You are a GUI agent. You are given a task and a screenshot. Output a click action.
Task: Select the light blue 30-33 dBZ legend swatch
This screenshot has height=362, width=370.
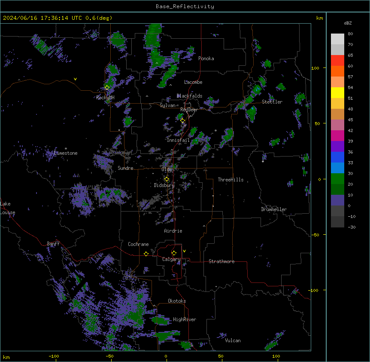point(337,168)
